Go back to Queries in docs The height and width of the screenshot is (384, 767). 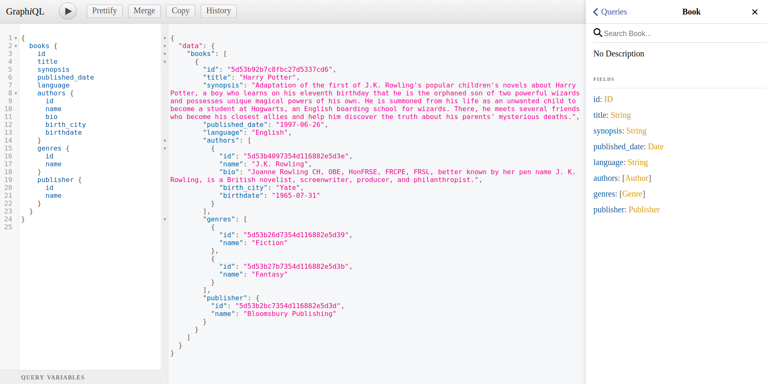(x=610, y=12)
